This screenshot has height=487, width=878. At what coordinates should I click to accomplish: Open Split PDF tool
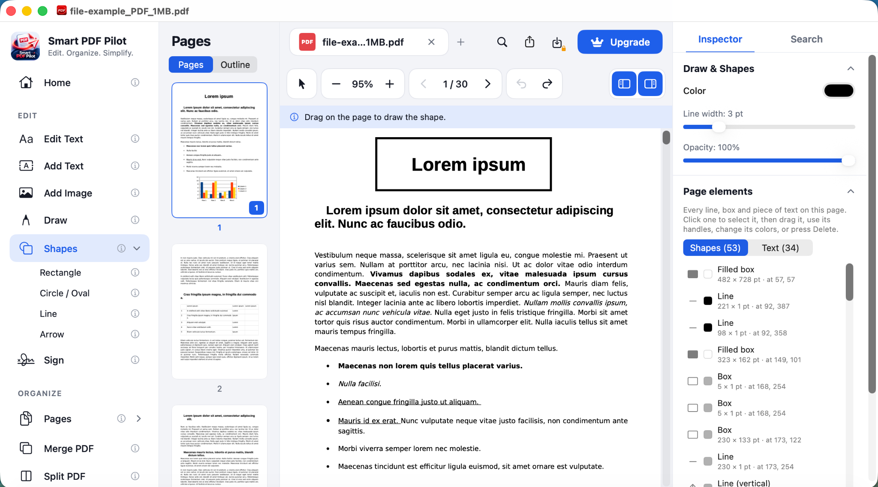tap(79, 476)
